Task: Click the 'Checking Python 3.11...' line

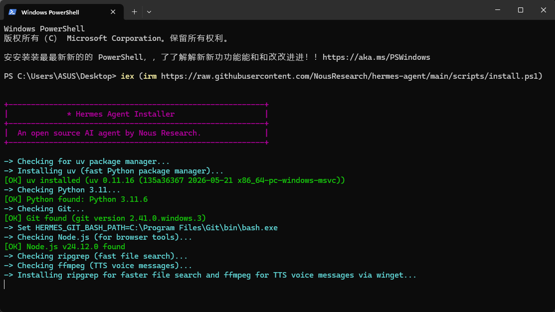Action: [62, 190]
